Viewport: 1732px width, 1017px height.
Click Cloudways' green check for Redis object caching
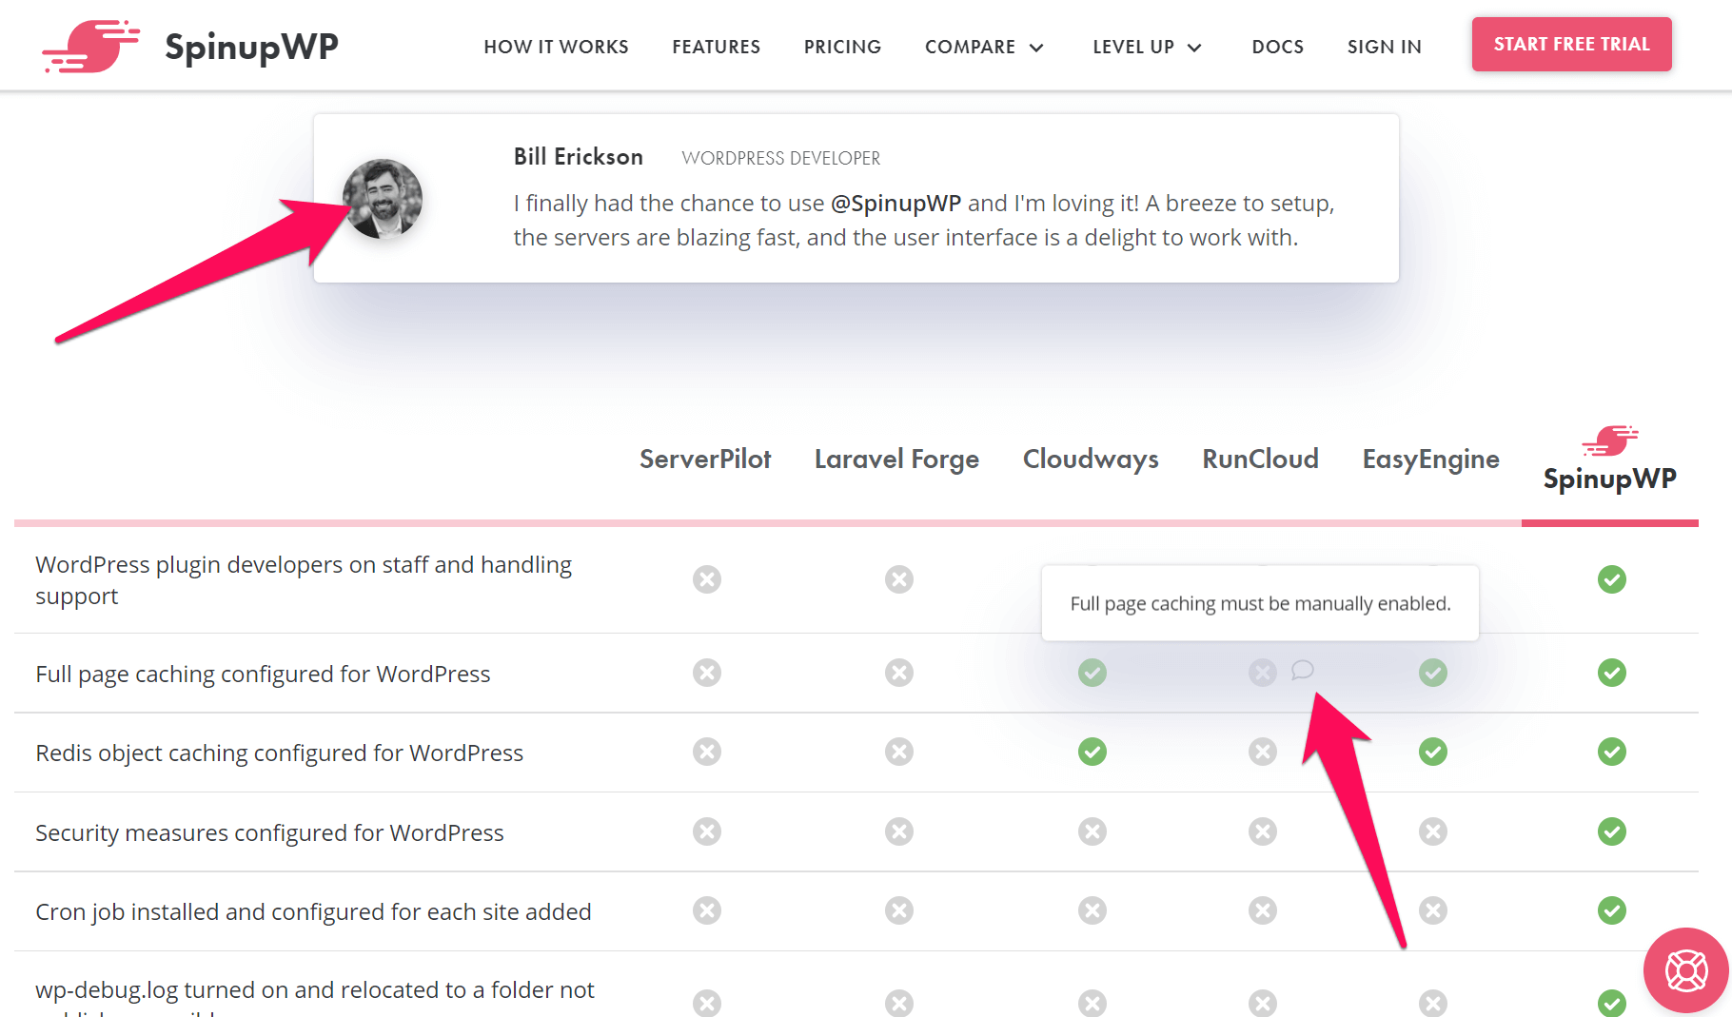pyautogui.click(x=1092, y=752)
